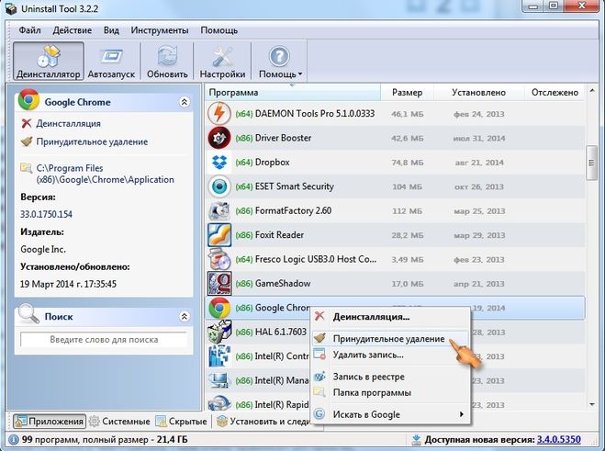Click the search field Введите слово для поиска
The width and height of the screenshot is (605, 451).
tap(104, 340)
